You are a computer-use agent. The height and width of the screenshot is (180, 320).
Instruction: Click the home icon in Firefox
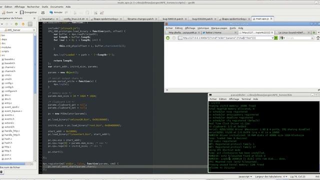click(318, 38)
